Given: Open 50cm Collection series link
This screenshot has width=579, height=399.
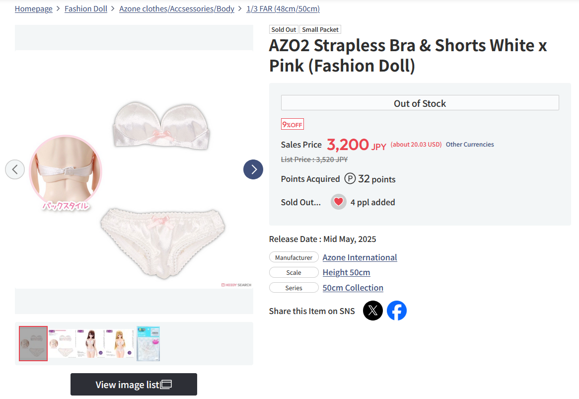Looking at the screenshot, I should [x=353, y=287].
